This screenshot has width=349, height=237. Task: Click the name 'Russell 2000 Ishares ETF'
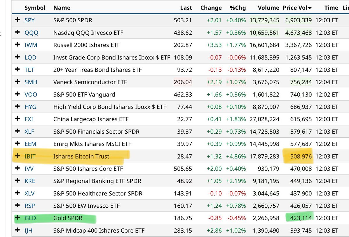[87, 45]
